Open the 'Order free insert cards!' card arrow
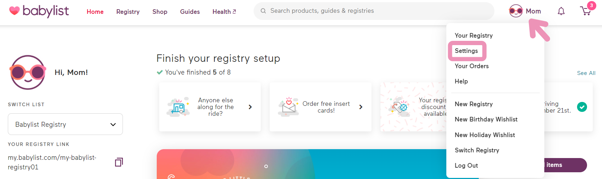The width and height of the screenshot is (602, 179). [361, 107]
